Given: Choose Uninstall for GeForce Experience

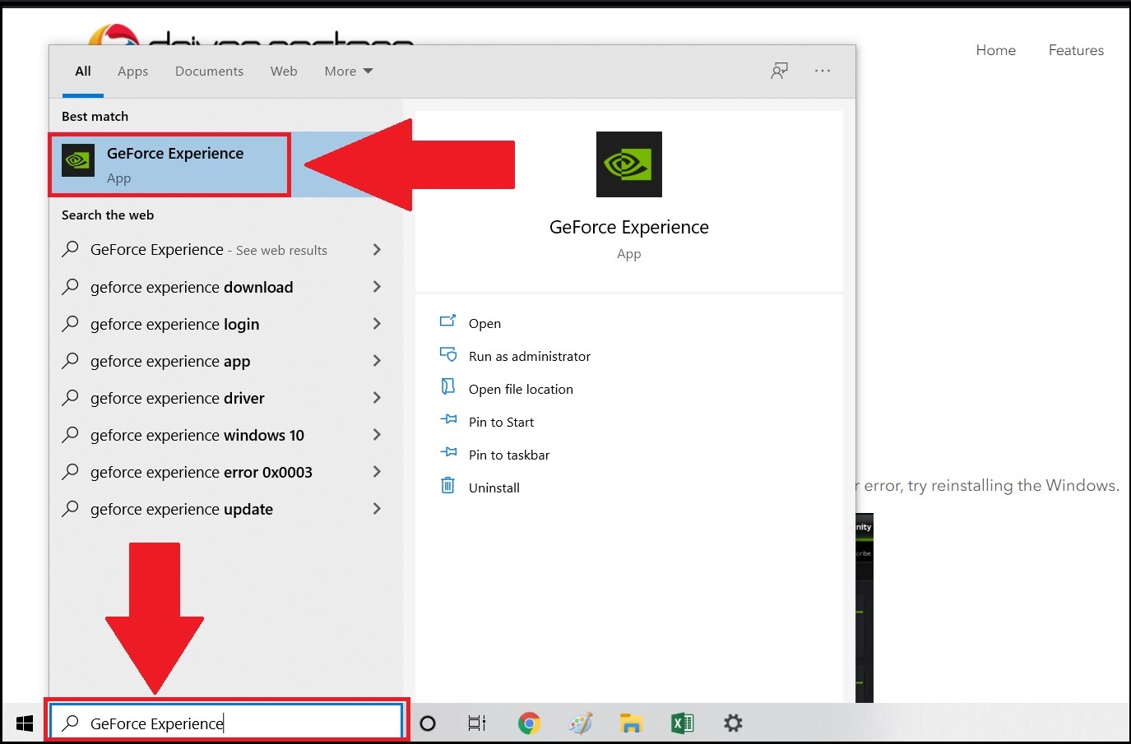Looking at the screenshot, I should pyautogui.click(x=494, y=488).
